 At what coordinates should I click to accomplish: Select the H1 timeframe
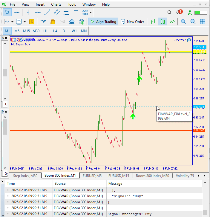click(45, 31)
